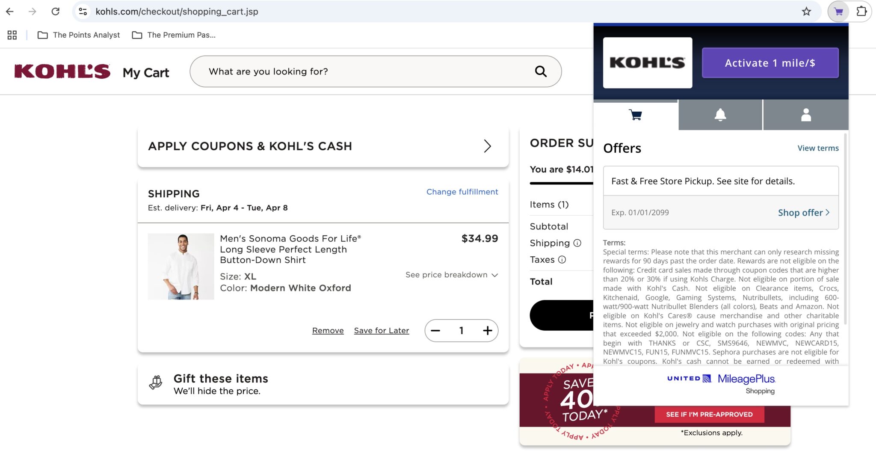Open the MileagePlus Shopping extension icon in toolbar
This screenshot has height=454, width=876.
coord(838,12)
